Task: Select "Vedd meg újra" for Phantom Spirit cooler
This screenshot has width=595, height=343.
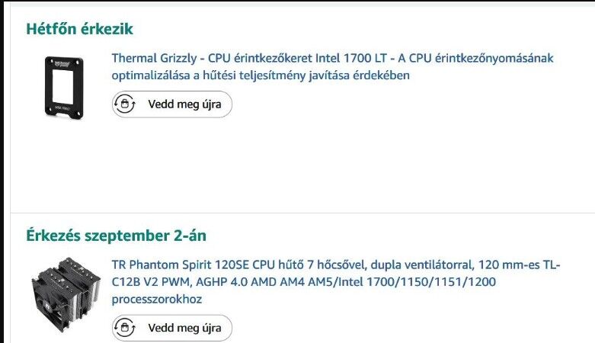Action: [x=172, y=328]
